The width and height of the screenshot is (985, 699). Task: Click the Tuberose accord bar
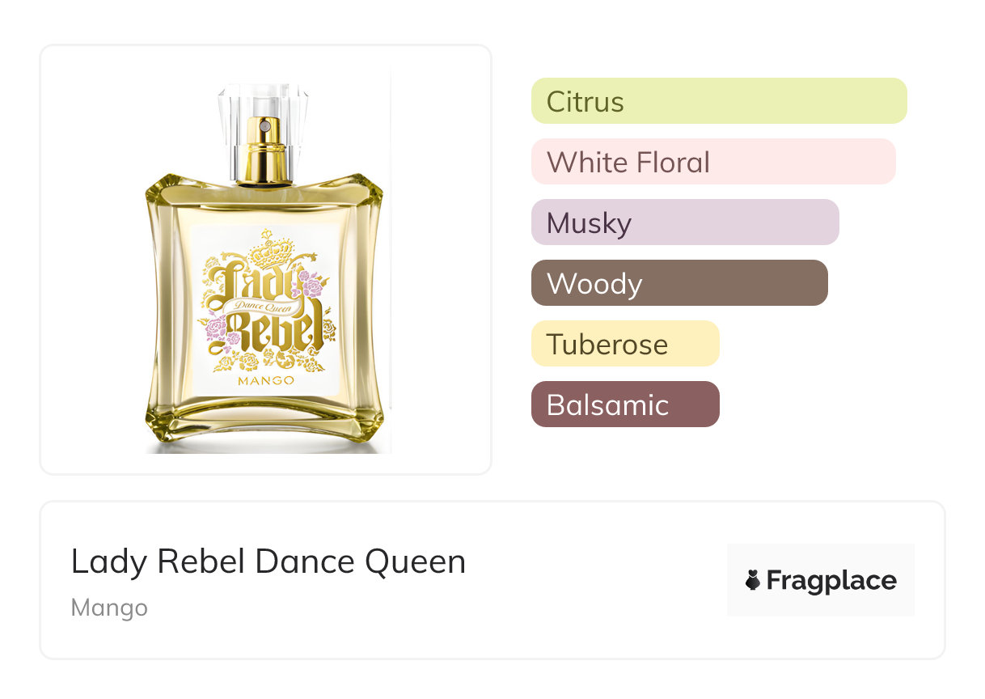[625, 344]
